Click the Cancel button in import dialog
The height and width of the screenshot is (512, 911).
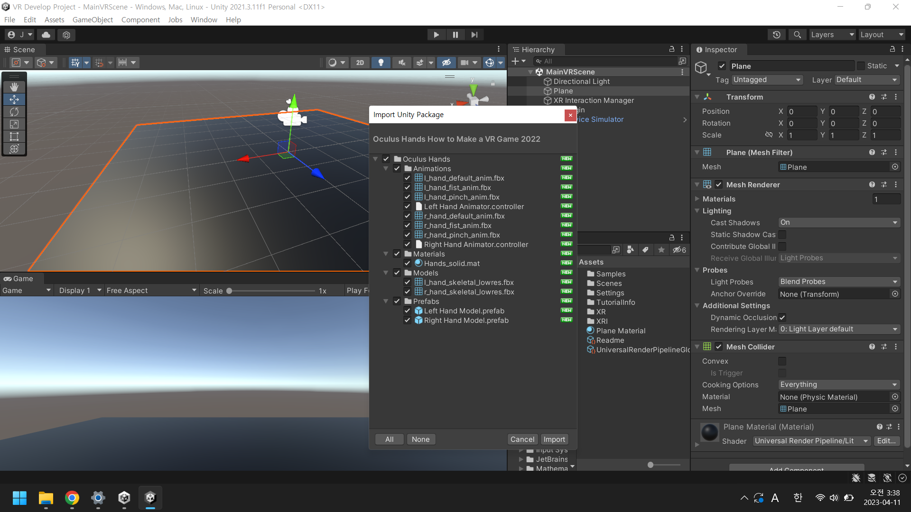pyautogui.click(x=522, y=439)
